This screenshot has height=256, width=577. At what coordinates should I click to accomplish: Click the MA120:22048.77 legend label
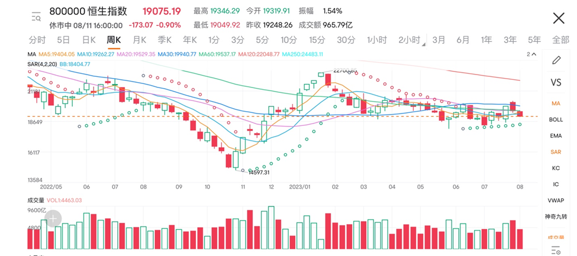(x=260, y=54)
